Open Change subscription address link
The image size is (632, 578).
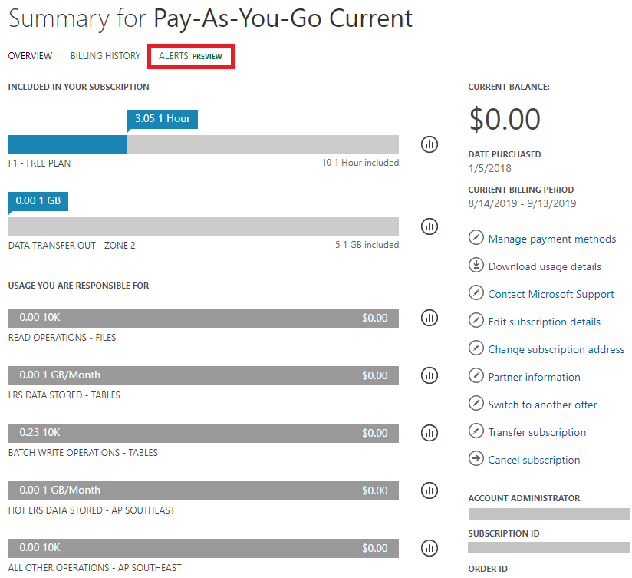click(556, 349)
